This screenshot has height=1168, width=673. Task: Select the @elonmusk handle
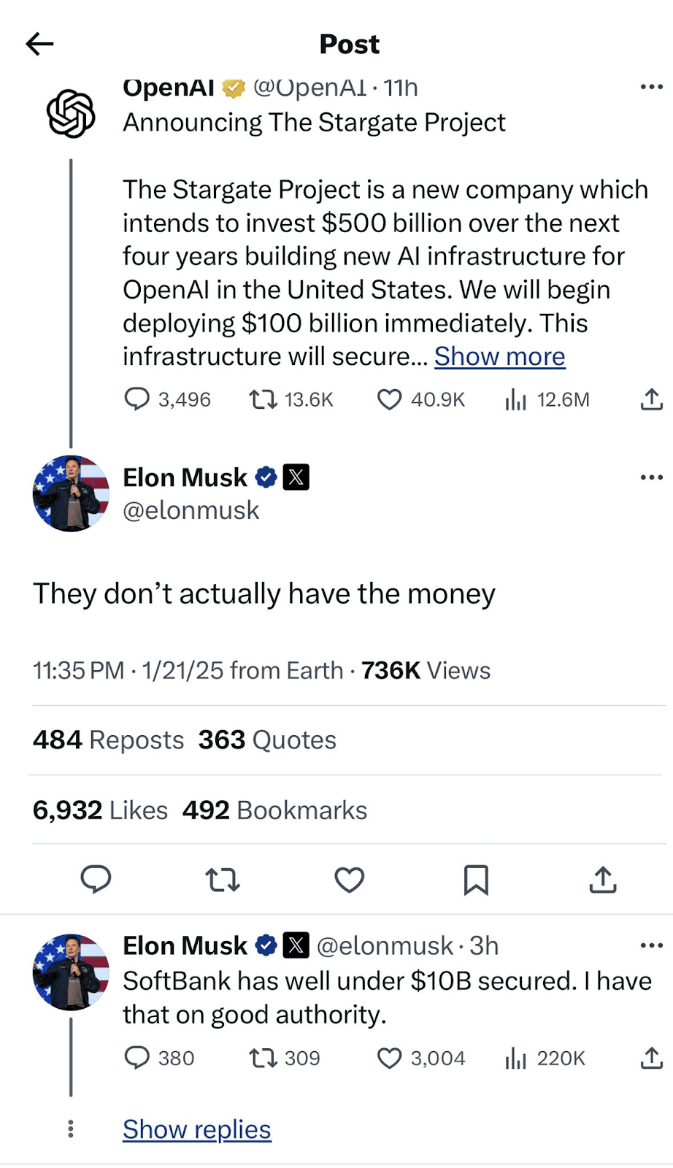point(191,510)
